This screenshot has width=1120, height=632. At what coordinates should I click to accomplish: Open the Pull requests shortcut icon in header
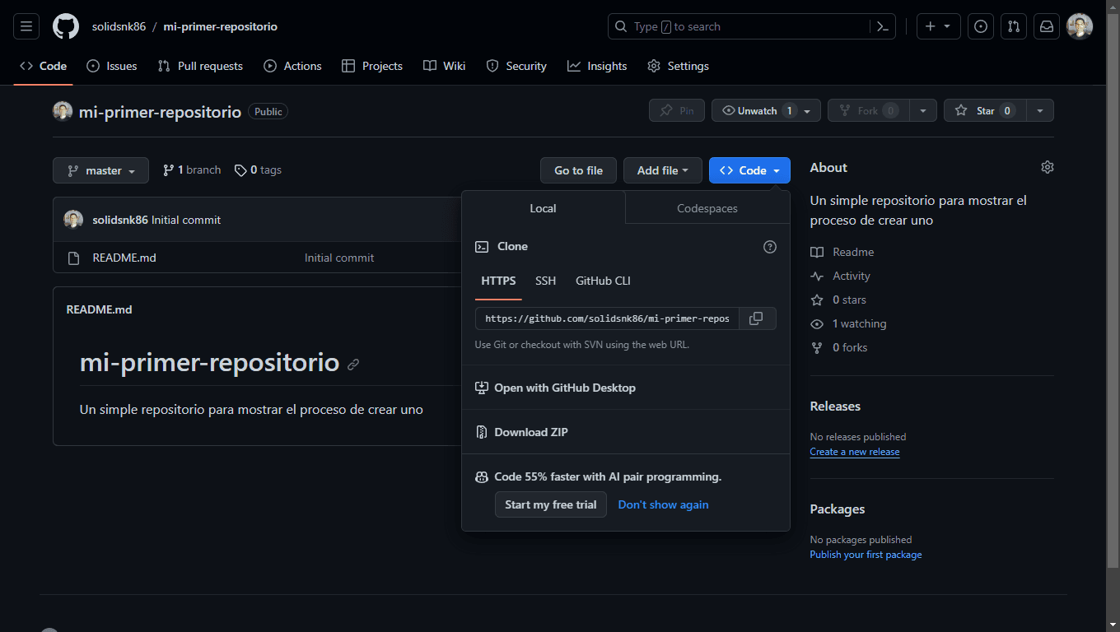pos(1014,26)
